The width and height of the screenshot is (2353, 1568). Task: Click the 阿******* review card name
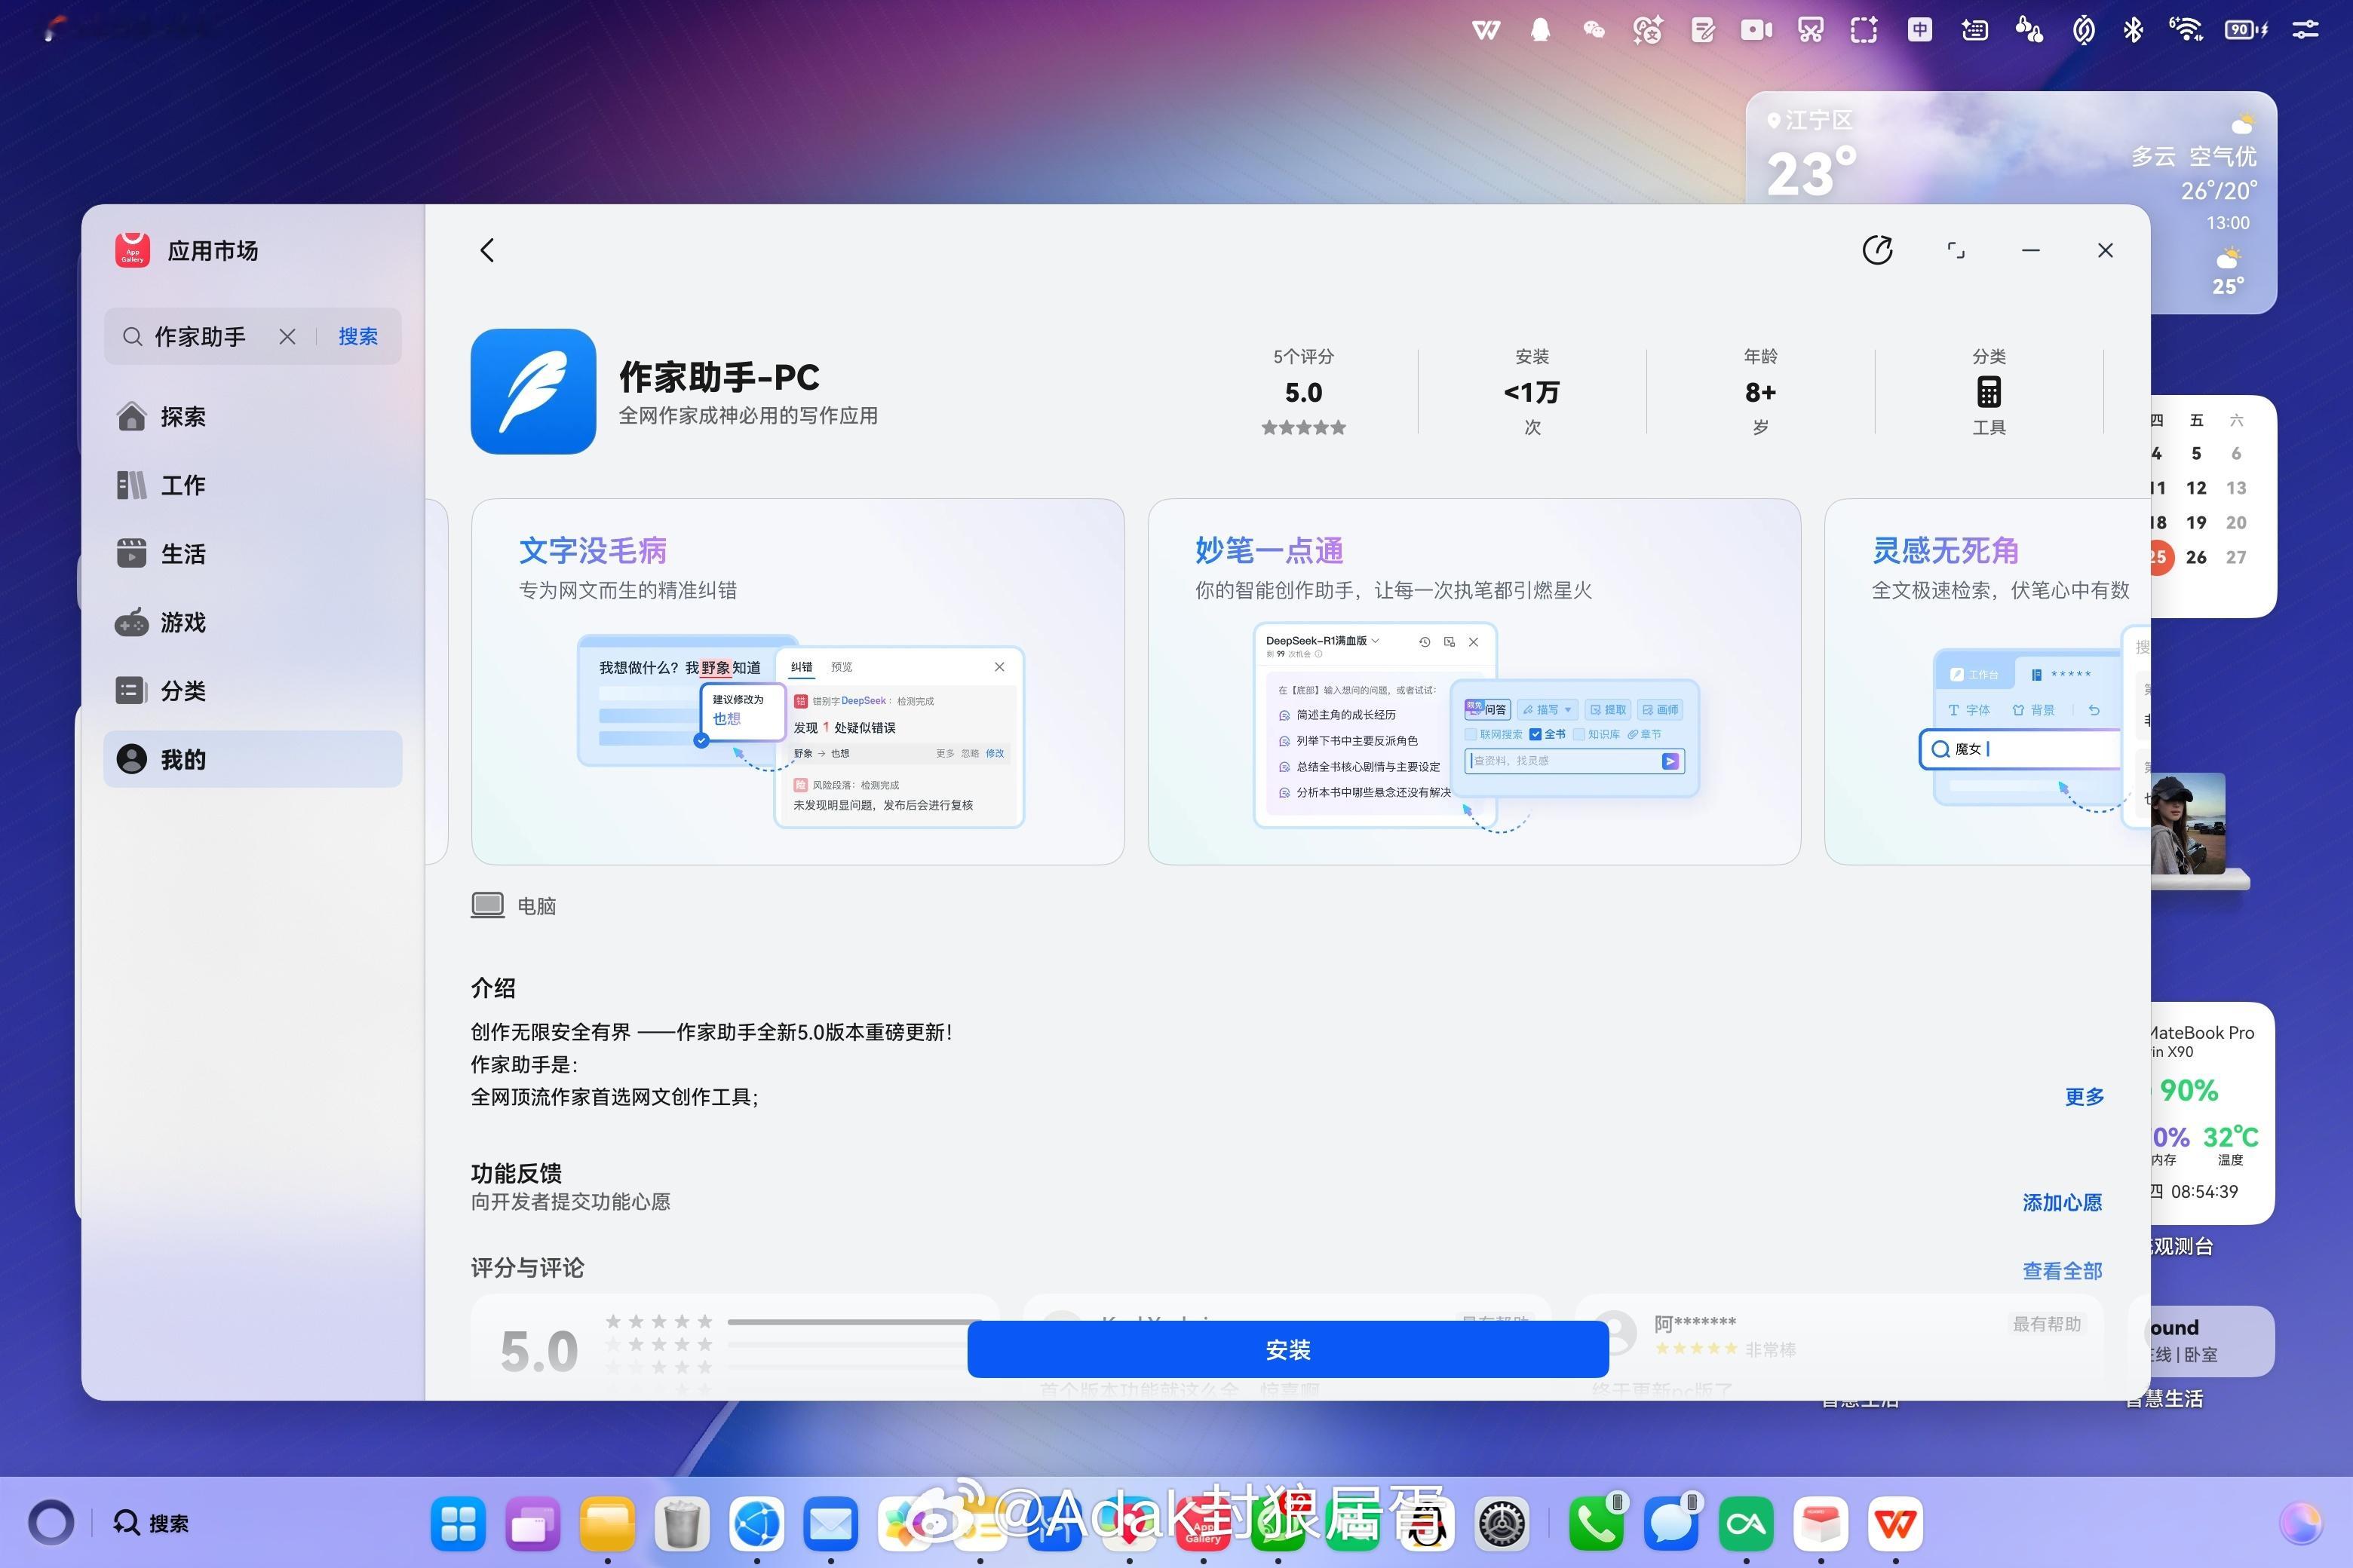[x=1695, y=1323]
